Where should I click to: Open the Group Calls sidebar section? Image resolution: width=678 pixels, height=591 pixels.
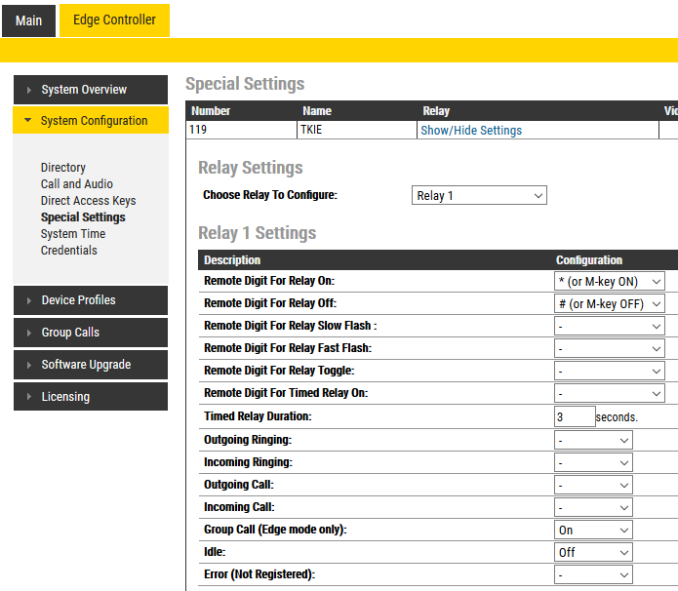pyautogui.click(x=90, y=333)
